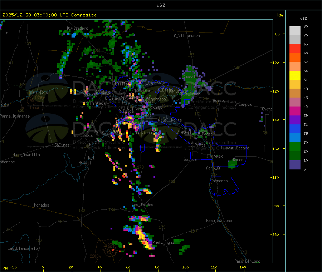The image size is (322, 272).
Task: Click the Nihuil location label
Action: 85,163
